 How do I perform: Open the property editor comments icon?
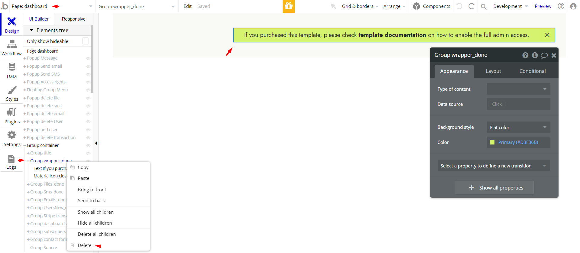[544, 55]
